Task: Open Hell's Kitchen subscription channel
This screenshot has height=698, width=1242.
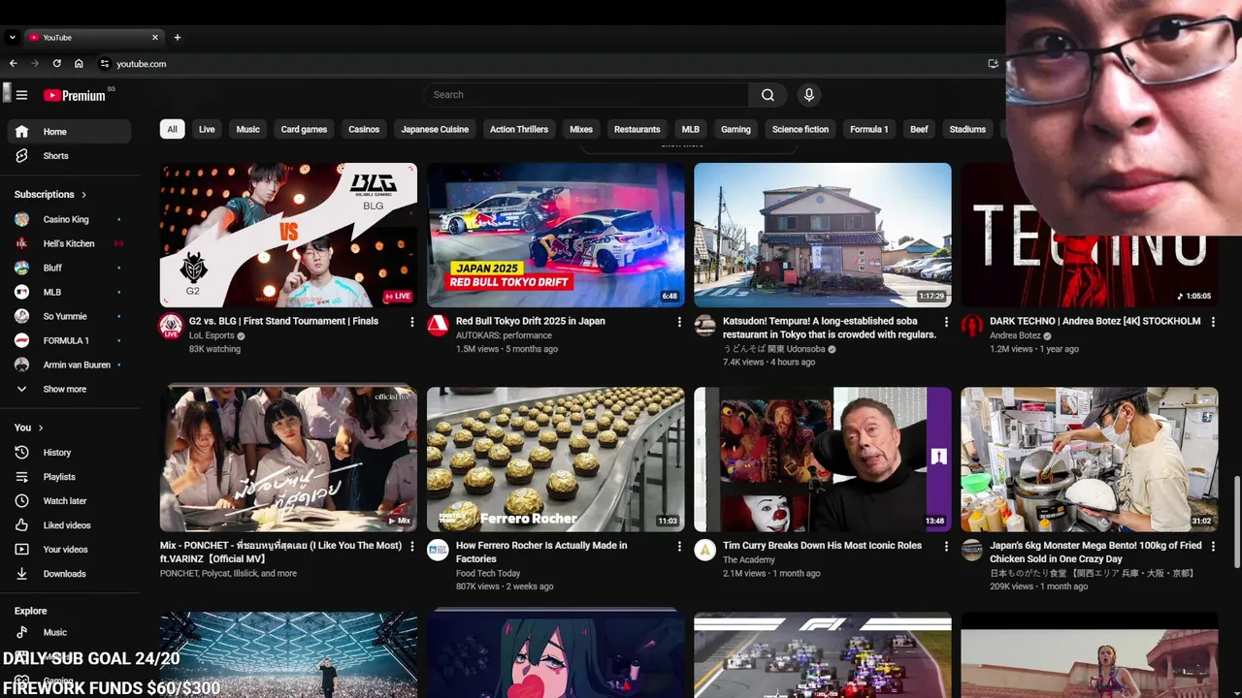Action: click(x=69, y=243)
